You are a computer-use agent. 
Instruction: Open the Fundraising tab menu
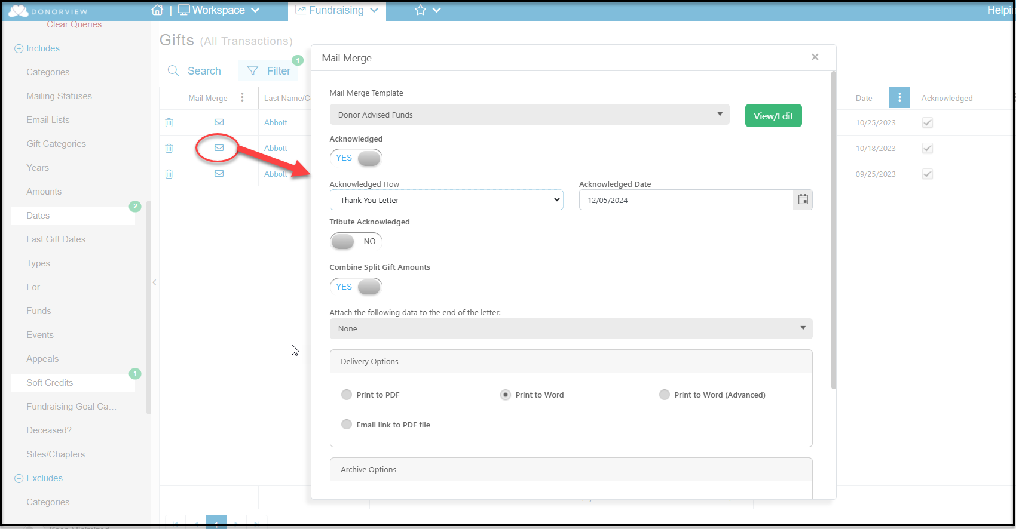point(337,10)
